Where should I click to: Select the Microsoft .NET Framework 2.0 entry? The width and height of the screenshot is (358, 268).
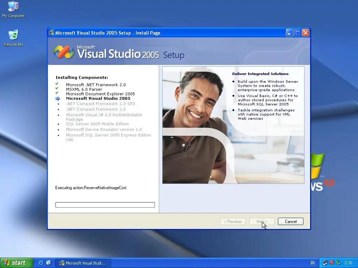[96, 85]
